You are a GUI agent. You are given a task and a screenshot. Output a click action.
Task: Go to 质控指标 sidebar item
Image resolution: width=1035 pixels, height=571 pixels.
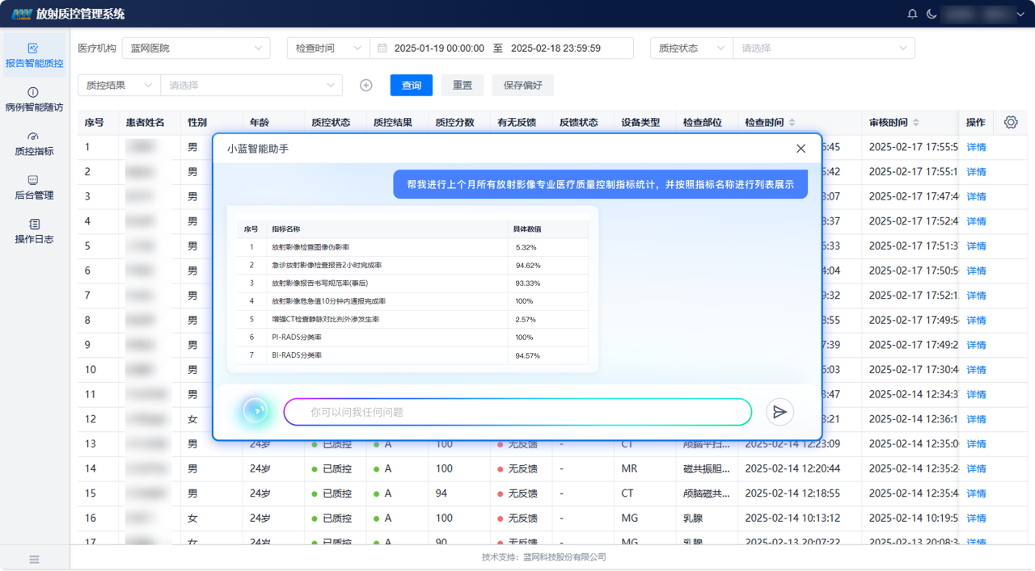(x=34, y=143)
